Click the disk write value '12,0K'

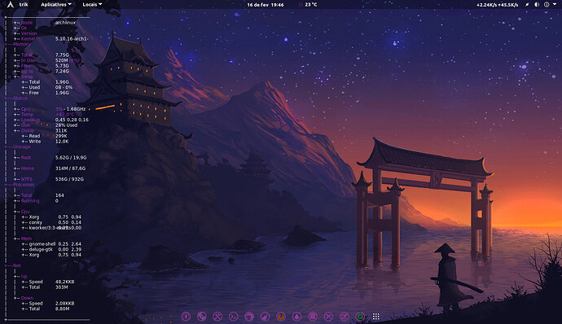(x=62, y=141)
